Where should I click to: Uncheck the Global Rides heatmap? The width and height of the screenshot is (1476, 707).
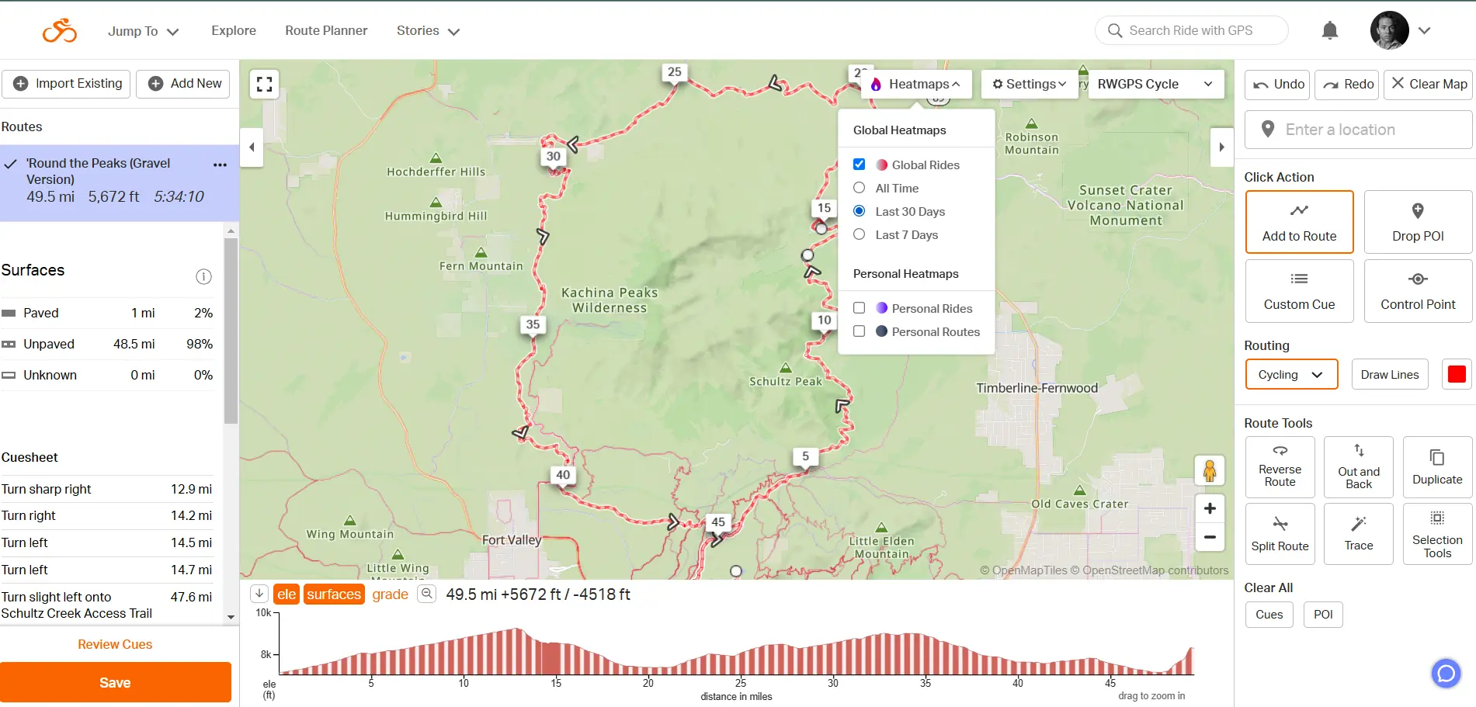[x=859, y=164]
